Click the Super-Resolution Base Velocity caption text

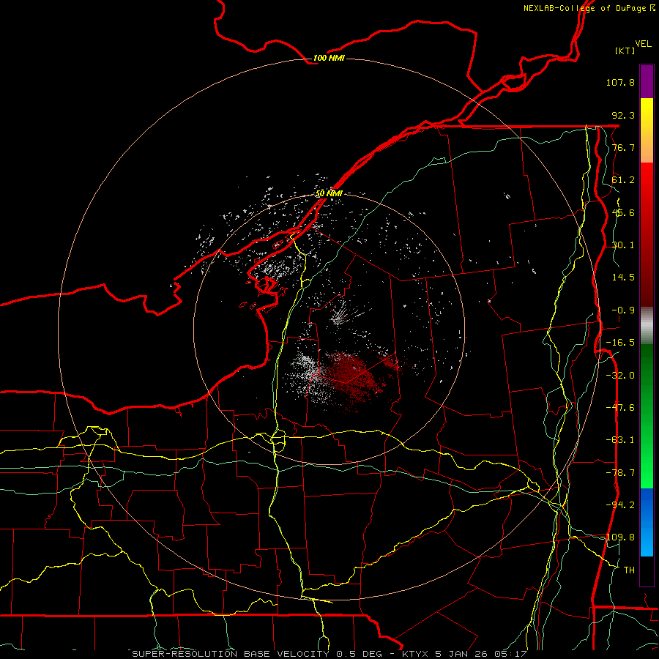(329, 654)
